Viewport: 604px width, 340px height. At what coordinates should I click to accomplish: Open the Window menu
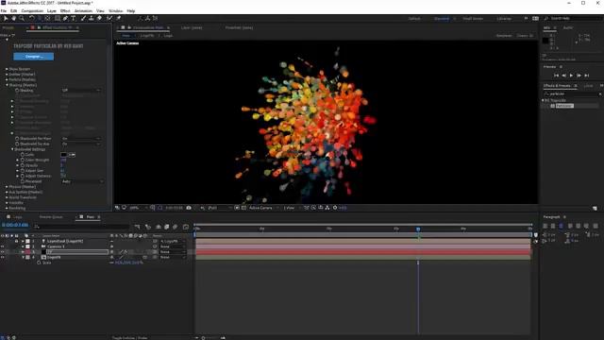pyautogui.click(x=115, y=10)
